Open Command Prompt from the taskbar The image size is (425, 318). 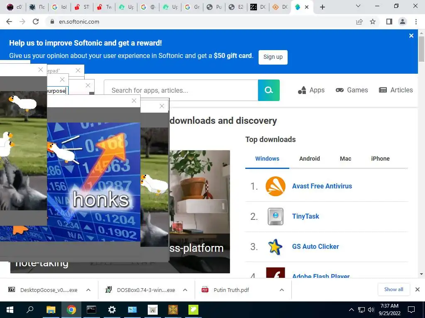point(91,310)
